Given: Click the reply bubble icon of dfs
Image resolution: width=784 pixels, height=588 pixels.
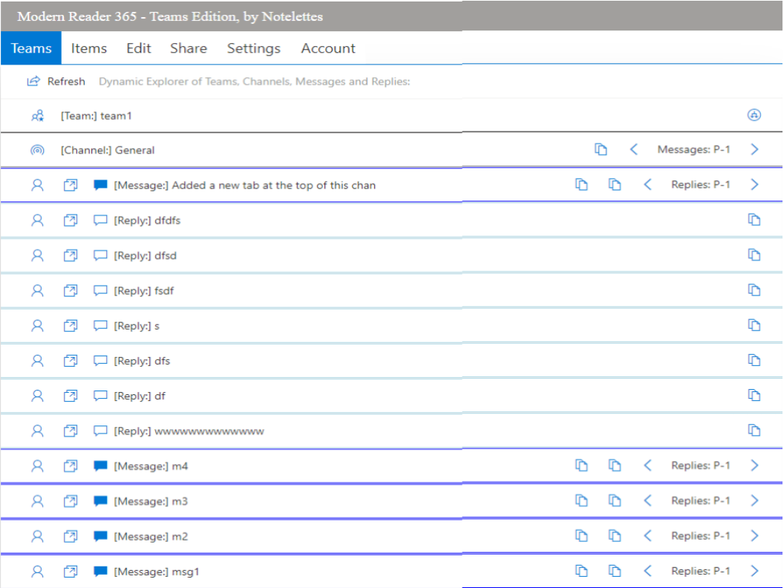Looking at the screenshot, I should (x=100, y=361).
